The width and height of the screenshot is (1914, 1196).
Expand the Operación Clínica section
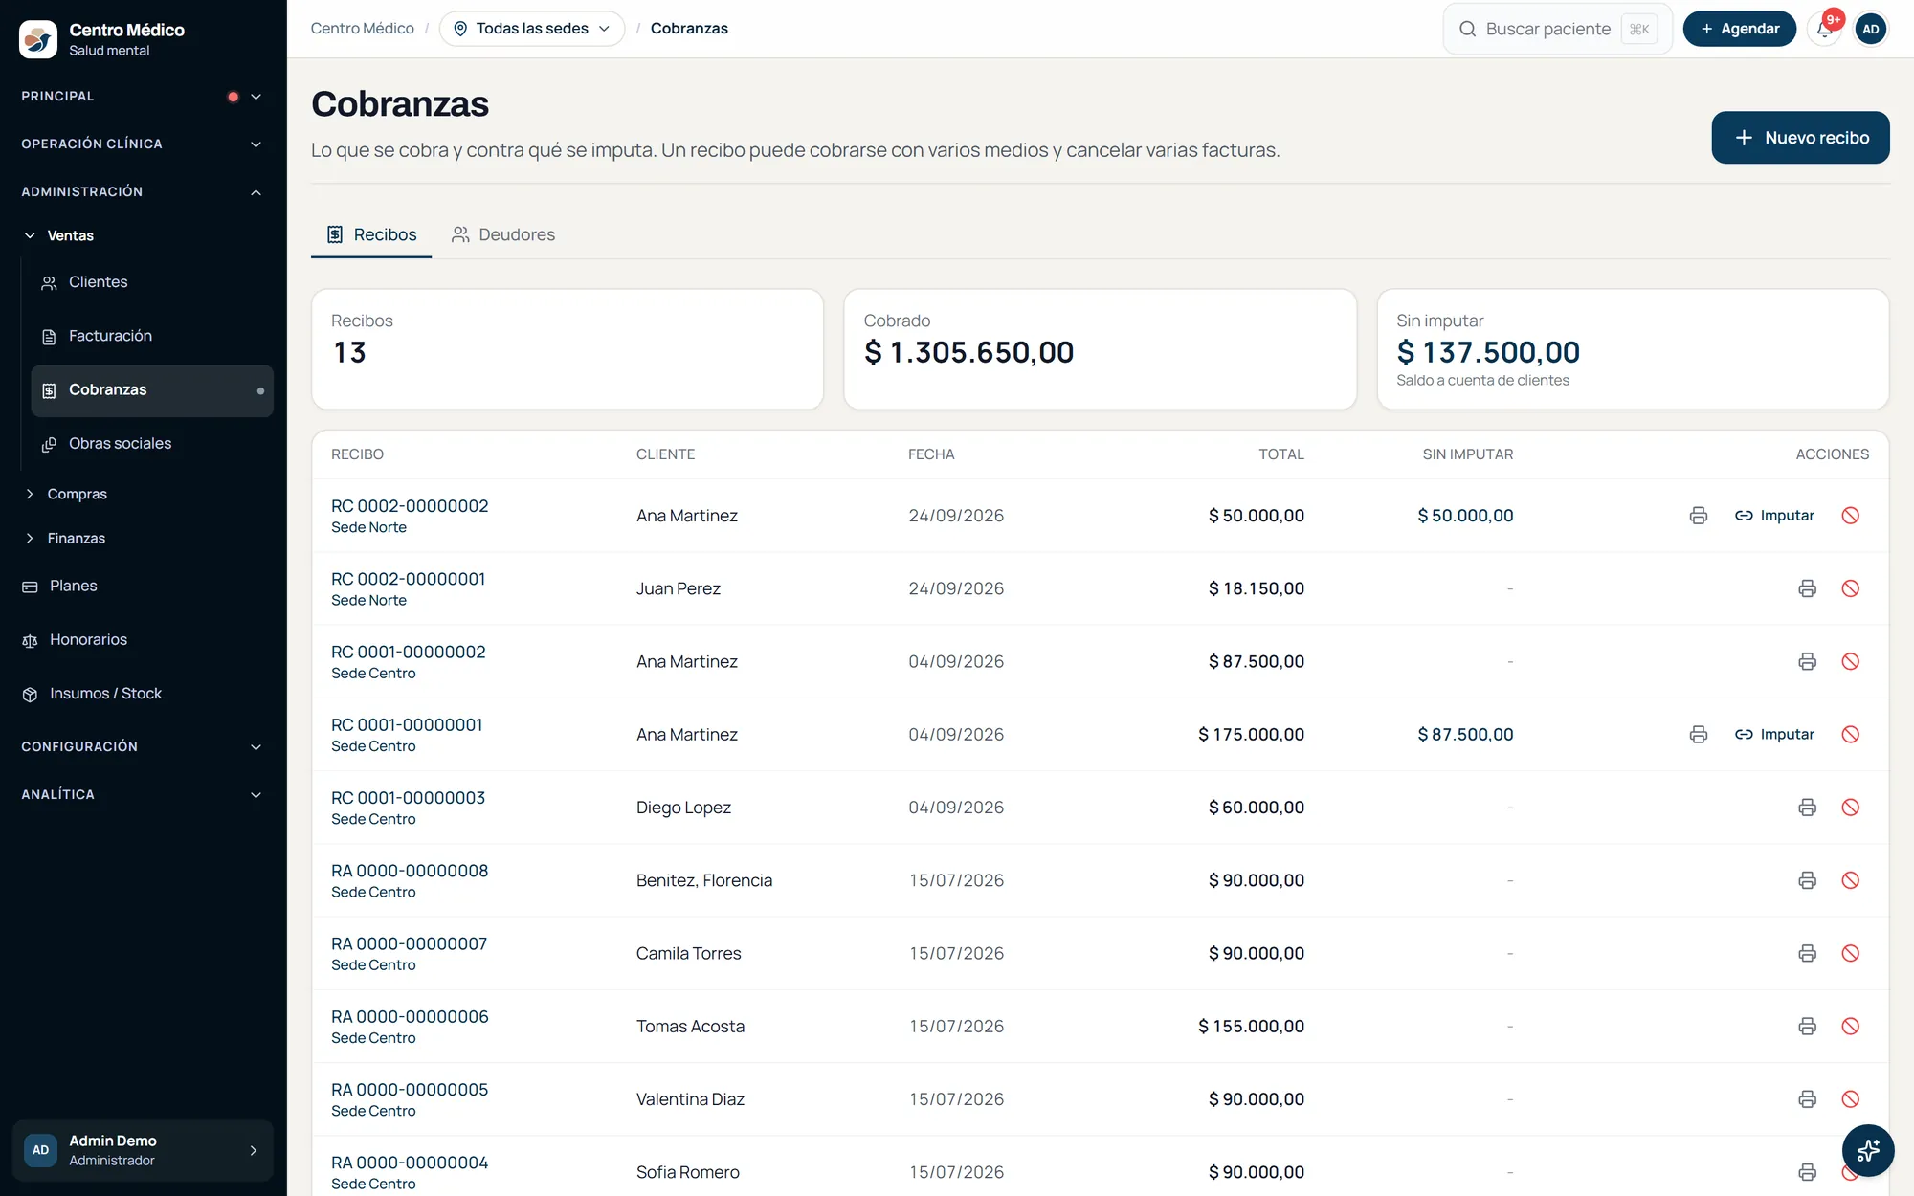(142, 144)
